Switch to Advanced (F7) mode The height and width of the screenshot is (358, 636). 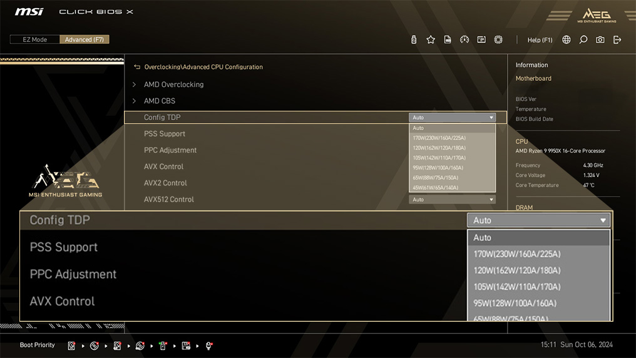85,39
